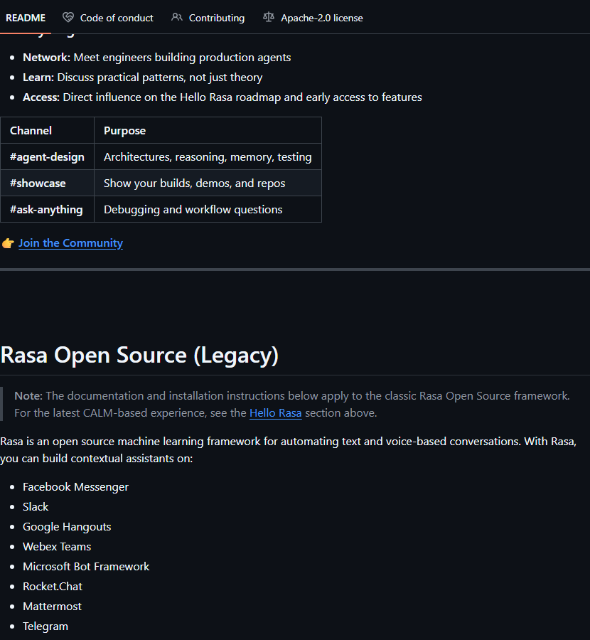Click the Google Hangouts list item
This screenshot has width=590, height=640.
[x=67, y=527]
